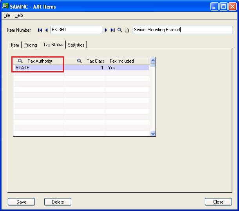Jump to the first item record
Screen dimensions: 239x211
[40, 30]
